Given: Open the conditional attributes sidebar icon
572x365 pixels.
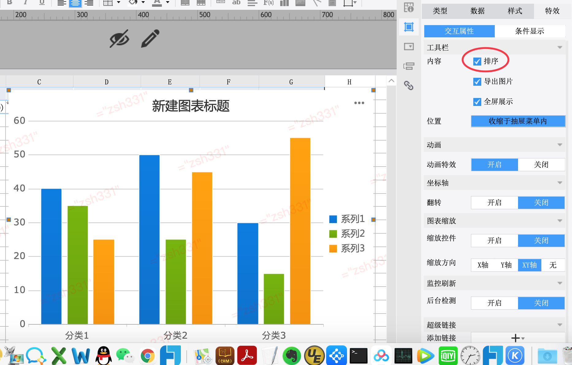Looking at the screenshot, I should point(409,66).
